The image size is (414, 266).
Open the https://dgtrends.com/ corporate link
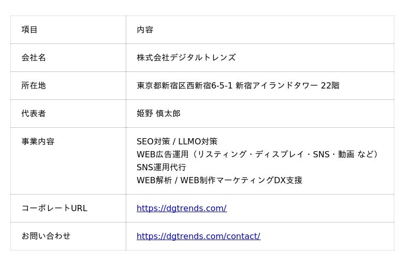coord(181,208)
